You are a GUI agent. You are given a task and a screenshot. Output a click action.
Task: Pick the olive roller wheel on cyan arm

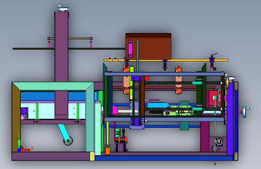tap(68, 141)
